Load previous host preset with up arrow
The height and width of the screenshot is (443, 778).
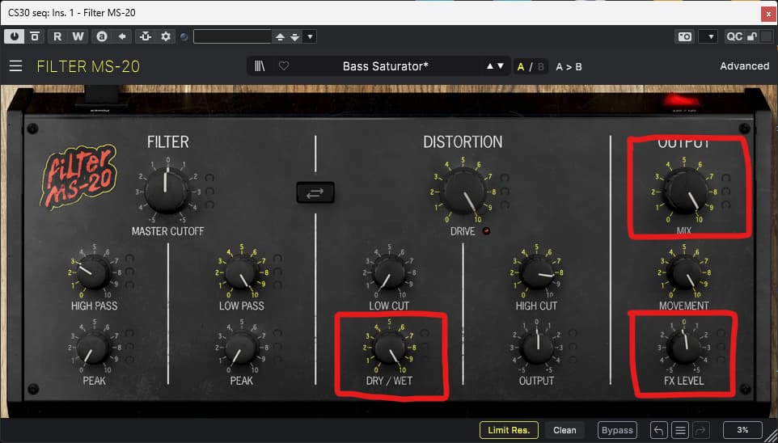pyautogui.click(x=281, y=36)
